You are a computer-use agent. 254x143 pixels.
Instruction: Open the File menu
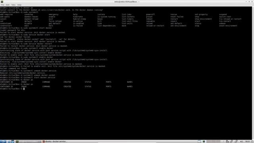(2, 5)
